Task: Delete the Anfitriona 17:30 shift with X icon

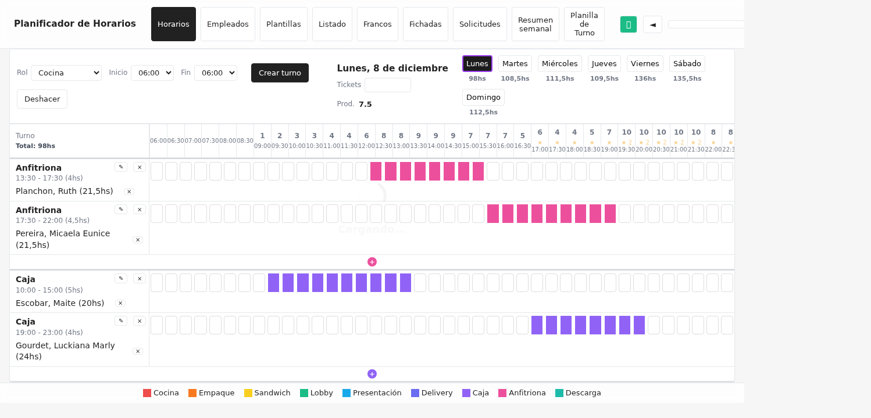Action: [x=140, y=210]
